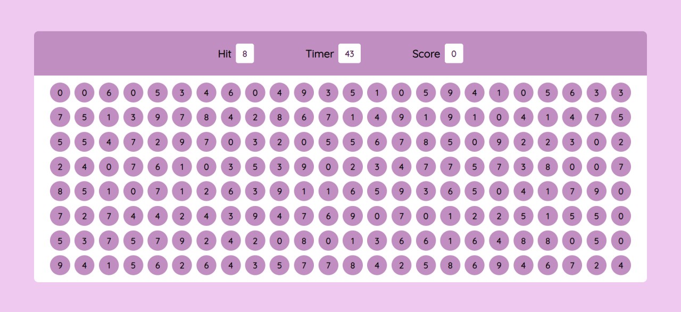The image size is (681, 312).
Task: Click the top-left corner bubble 0
Action: pyautogui.click(x=60, y=93)
